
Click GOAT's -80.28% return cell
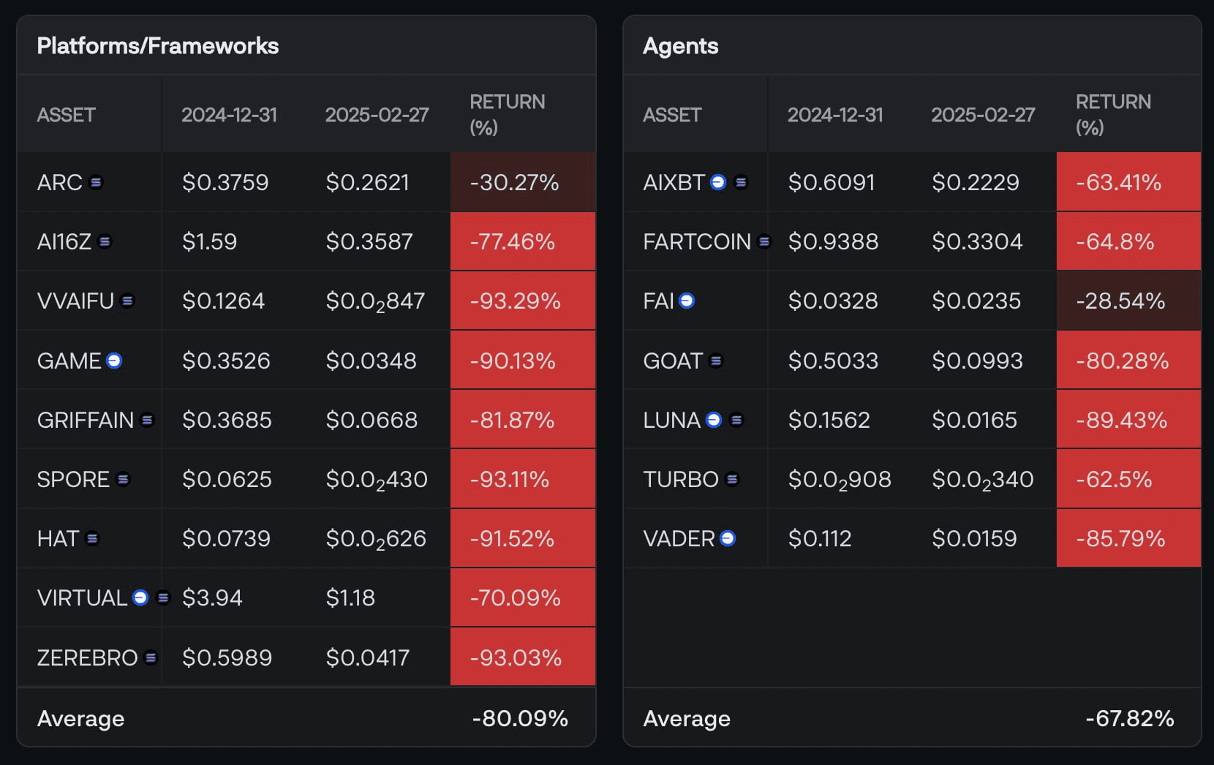[1128, 361]
